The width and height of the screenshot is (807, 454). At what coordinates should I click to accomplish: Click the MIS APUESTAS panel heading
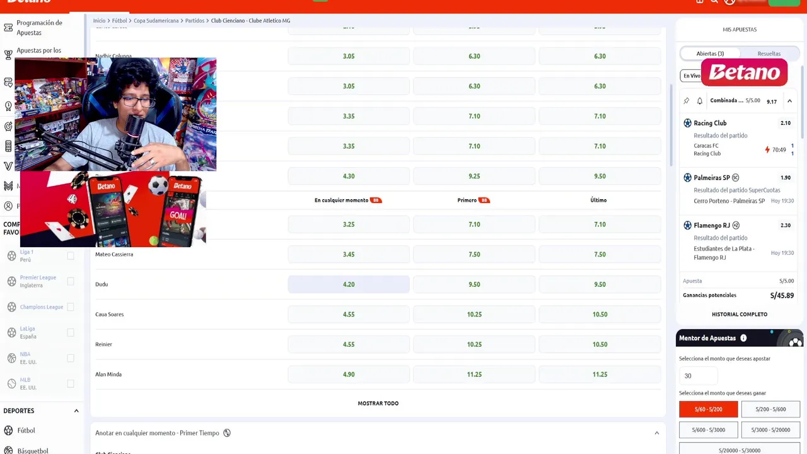(x=740, y=30)
